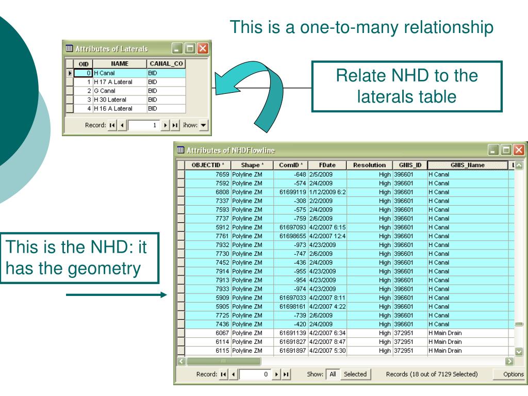Click the Laterals record number field
528x396 pixels.
pyautogui.click(x=143, y=125)
